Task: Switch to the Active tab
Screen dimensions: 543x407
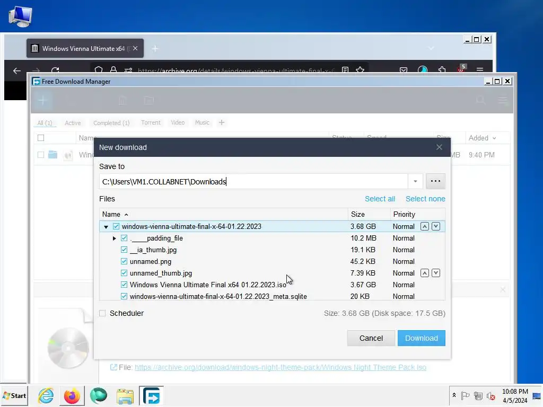Action: [x=73, y=123]
